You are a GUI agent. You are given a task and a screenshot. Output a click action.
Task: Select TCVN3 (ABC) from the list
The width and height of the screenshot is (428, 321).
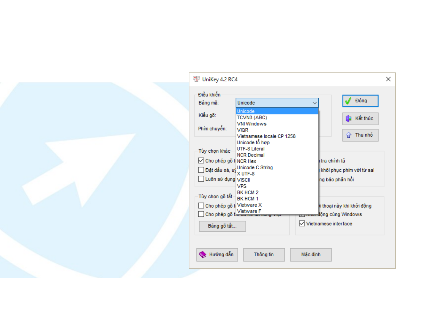pos(277,118)
